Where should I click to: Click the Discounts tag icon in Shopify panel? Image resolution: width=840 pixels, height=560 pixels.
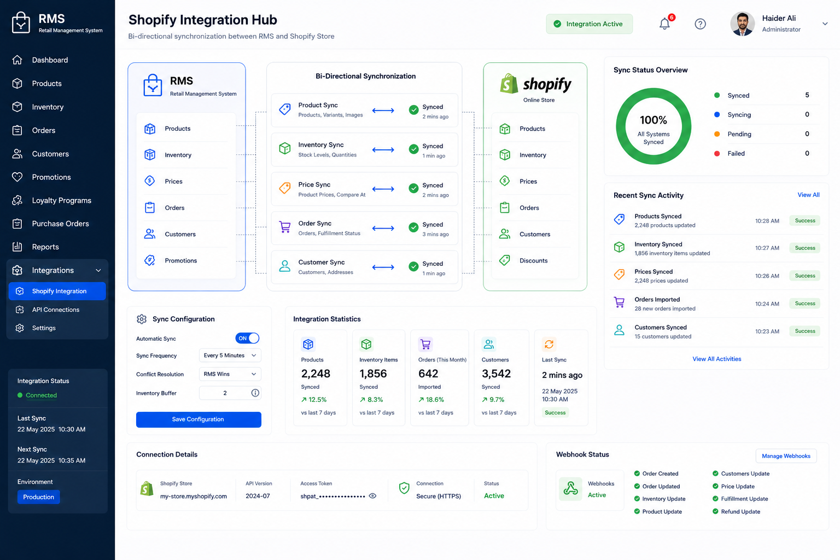505,260
